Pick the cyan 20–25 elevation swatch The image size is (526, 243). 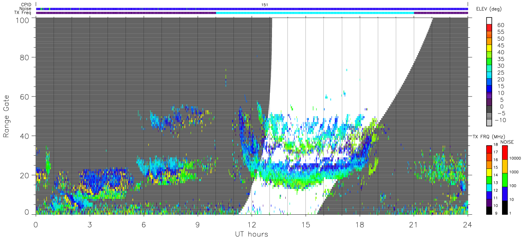tap(489, 76)
